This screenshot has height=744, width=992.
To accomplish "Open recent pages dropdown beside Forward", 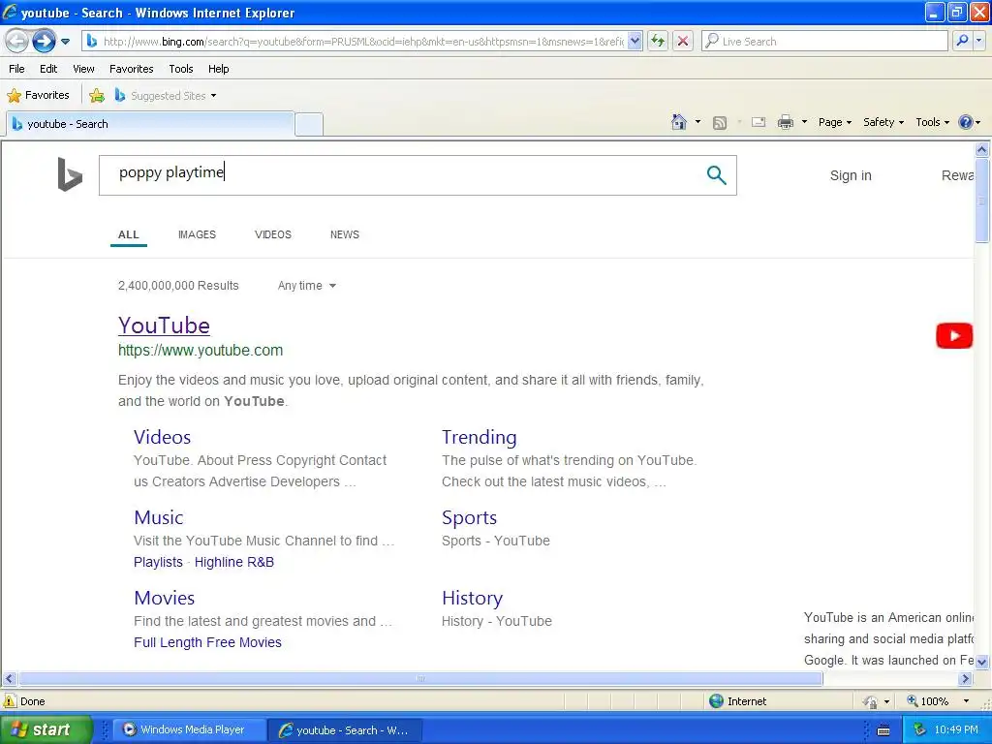I will tap(65, 42).
